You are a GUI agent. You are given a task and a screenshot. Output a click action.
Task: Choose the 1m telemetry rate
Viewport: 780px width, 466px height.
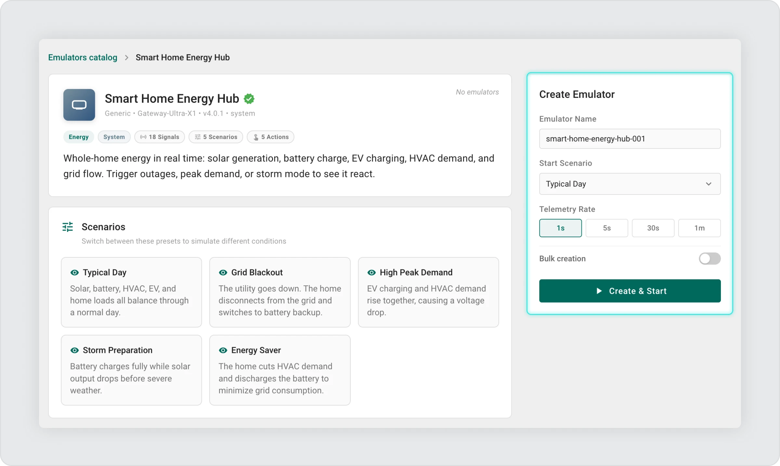(699, 228)
